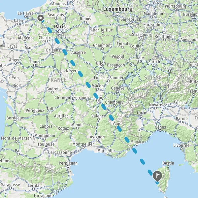Click the Dijon city marker
This screenshot has width=198, height=198.
point(101,67)
